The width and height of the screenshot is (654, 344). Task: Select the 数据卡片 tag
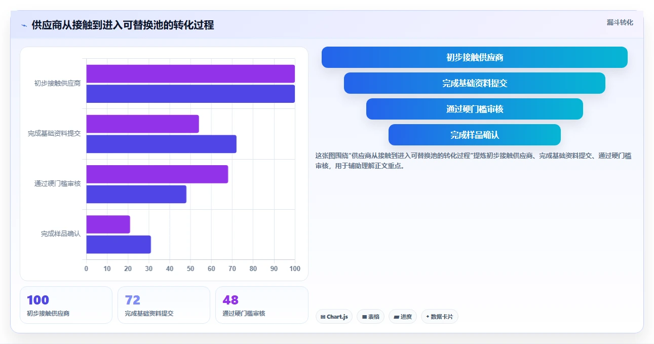[x=440, y=317]
